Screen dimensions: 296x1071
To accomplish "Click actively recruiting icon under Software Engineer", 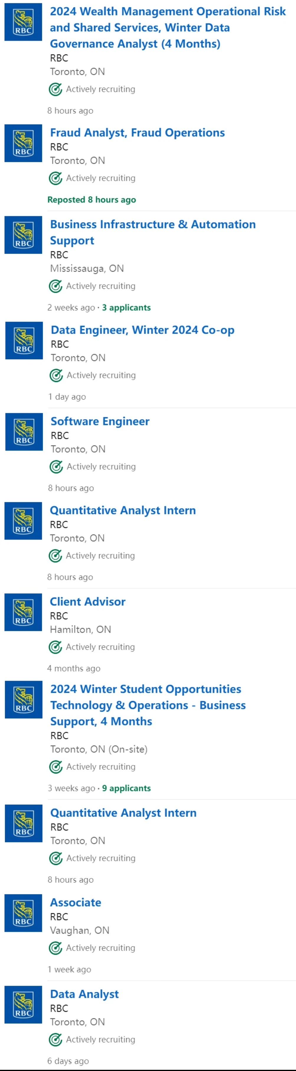I will (56, 466).
